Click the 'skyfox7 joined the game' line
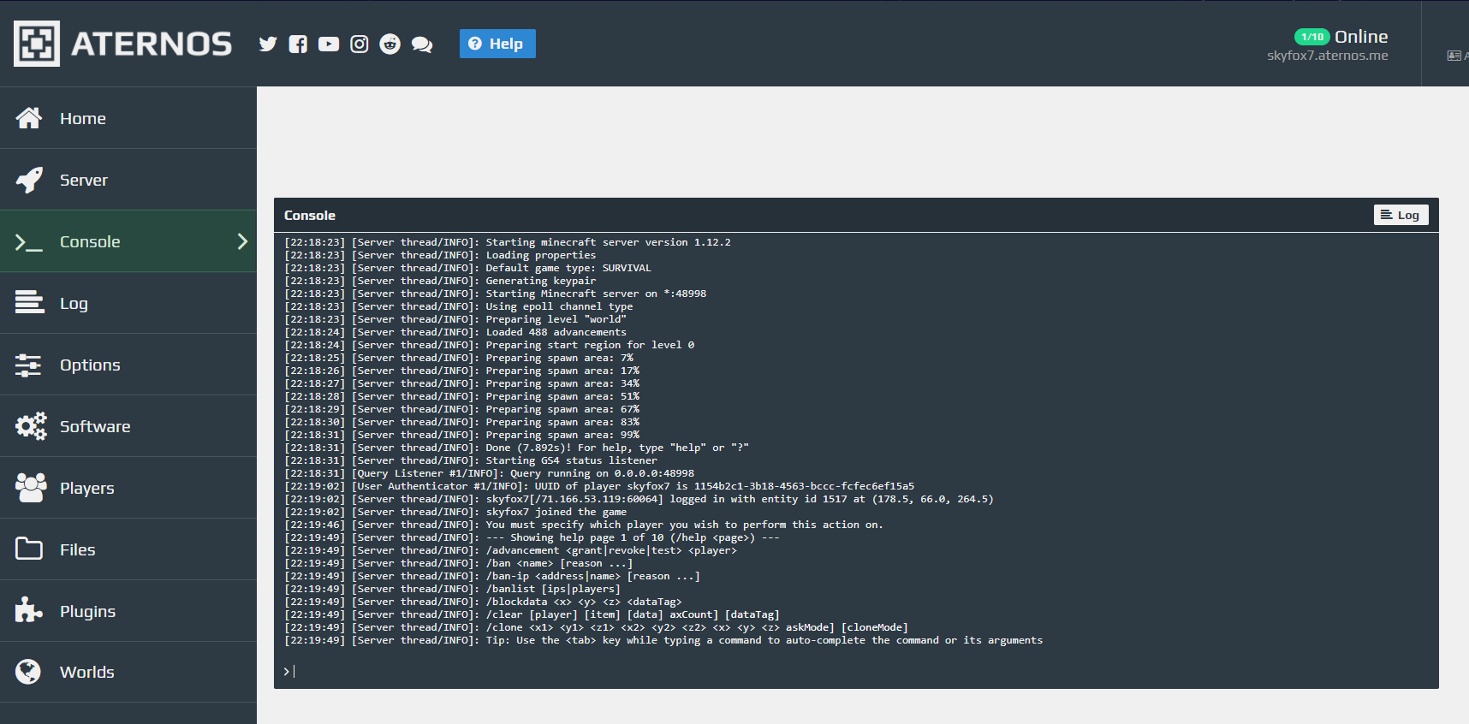The height and width of the screenshot is (724, 1469). [455, 512]
